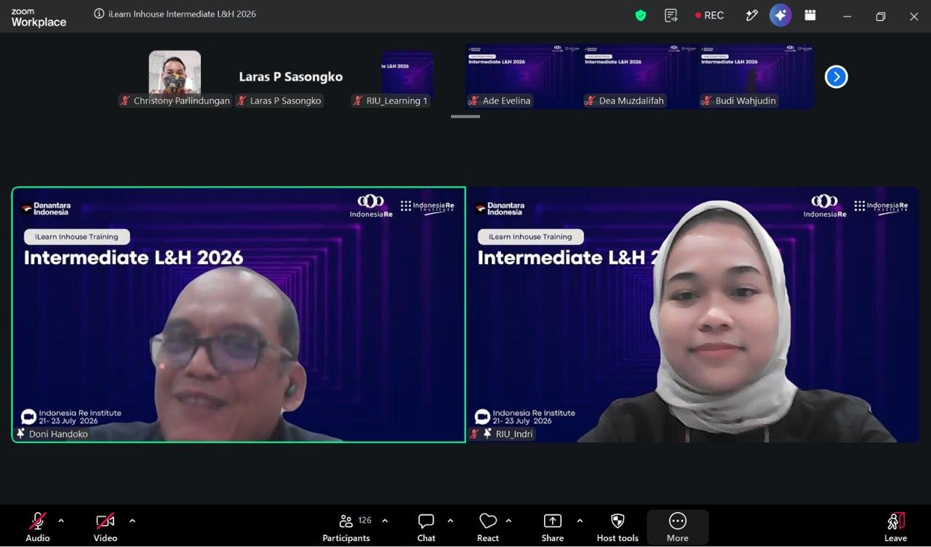Open the React emoji menu
Viewport: 931px width, 547px height.
pos(488,527)
